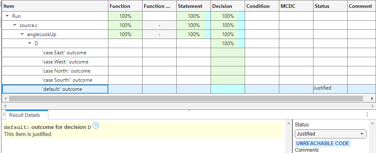Click the angleLookUp Decision 100% cell

coord(228,34)
